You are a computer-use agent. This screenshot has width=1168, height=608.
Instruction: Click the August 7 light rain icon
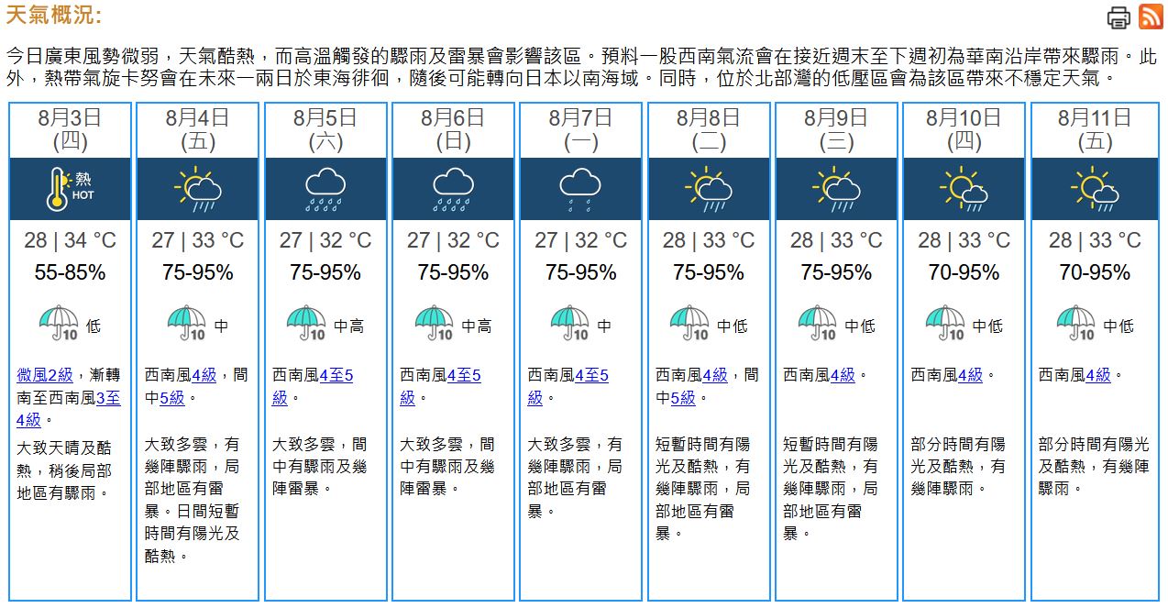pyautogui.click(x=580, y=189)
